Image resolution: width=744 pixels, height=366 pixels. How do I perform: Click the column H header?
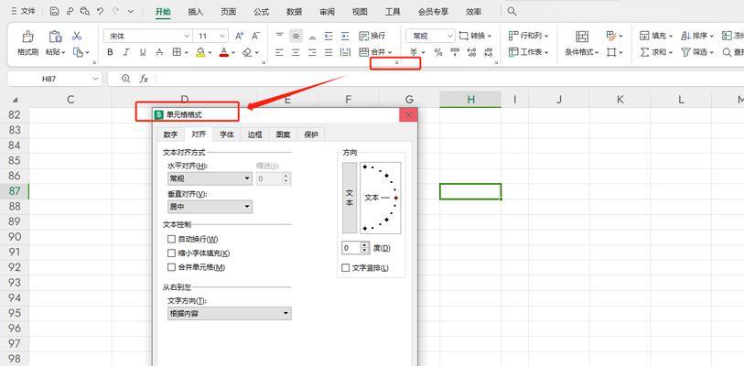point(470,100)
